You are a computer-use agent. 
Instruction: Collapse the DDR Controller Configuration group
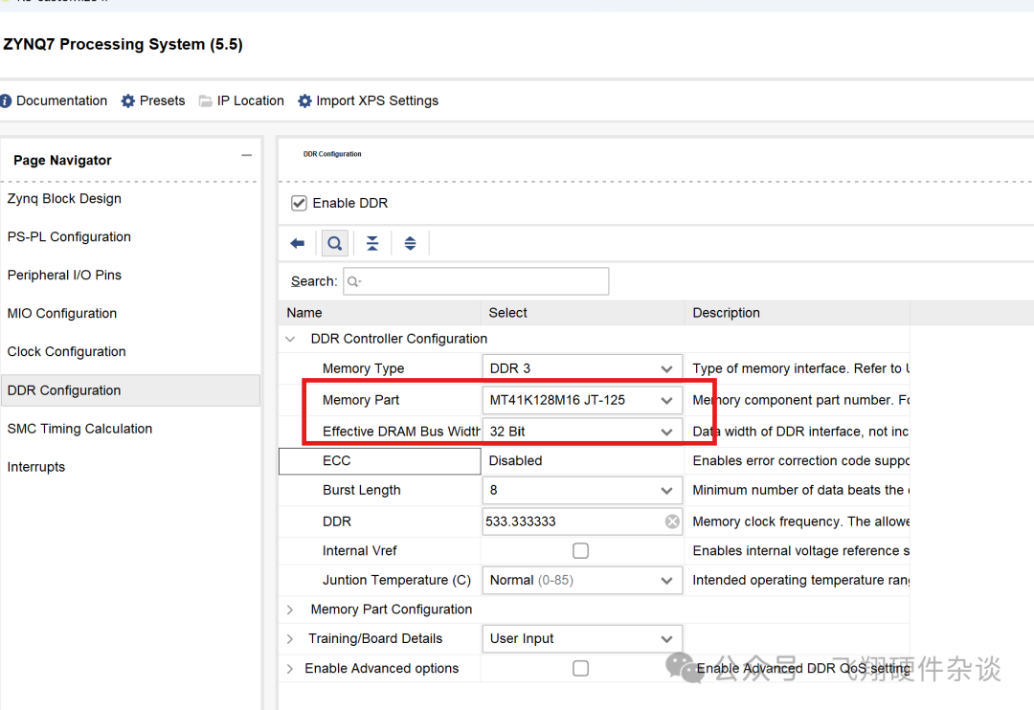coord(290,339)
